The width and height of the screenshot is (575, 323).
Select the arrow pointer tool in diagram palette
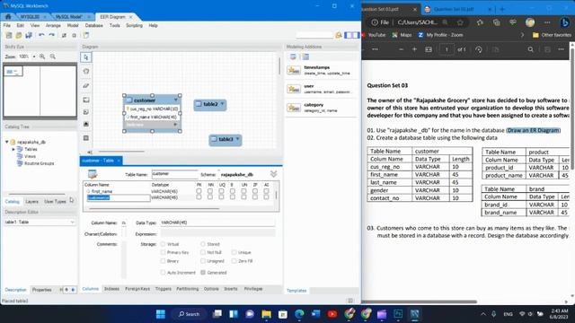(x=86, y=57)
